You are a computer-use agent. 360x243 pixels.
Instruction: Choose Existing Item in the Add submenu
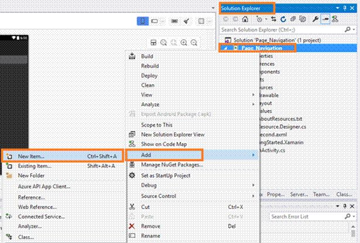63,166
